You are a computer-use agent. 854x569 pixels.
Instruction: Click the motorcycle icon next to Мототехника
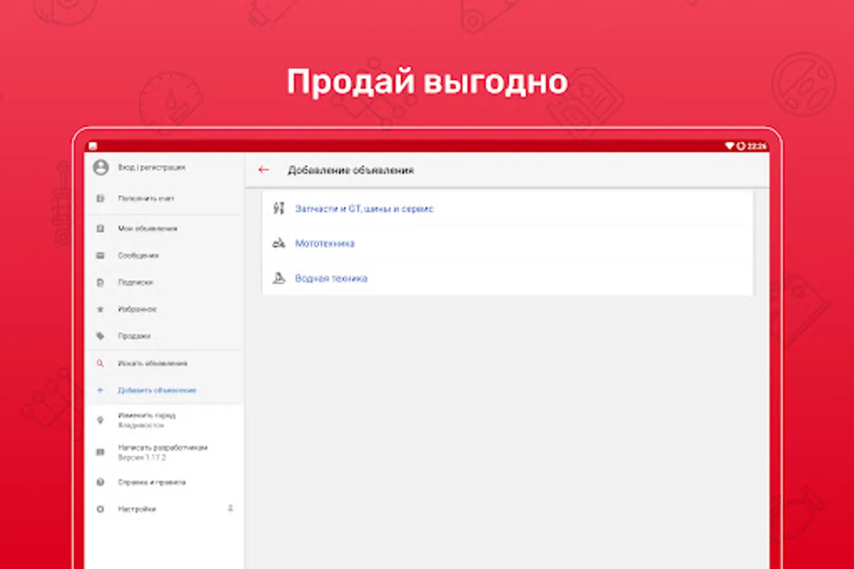point(279,243)
